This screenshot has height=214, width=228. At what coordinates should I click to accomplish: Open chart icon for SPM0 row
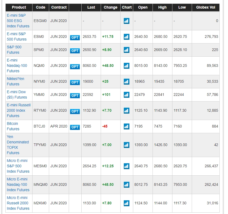point(126,50)
